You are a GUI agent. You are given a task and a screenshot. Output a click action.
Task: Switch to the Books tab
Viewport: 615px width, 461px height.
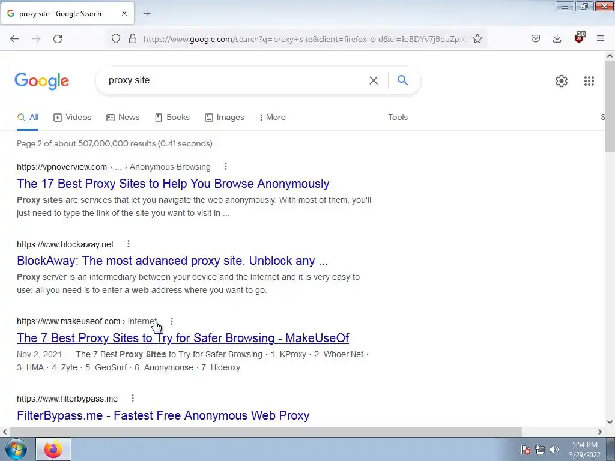pyautogui.click(x=172, y=117)
